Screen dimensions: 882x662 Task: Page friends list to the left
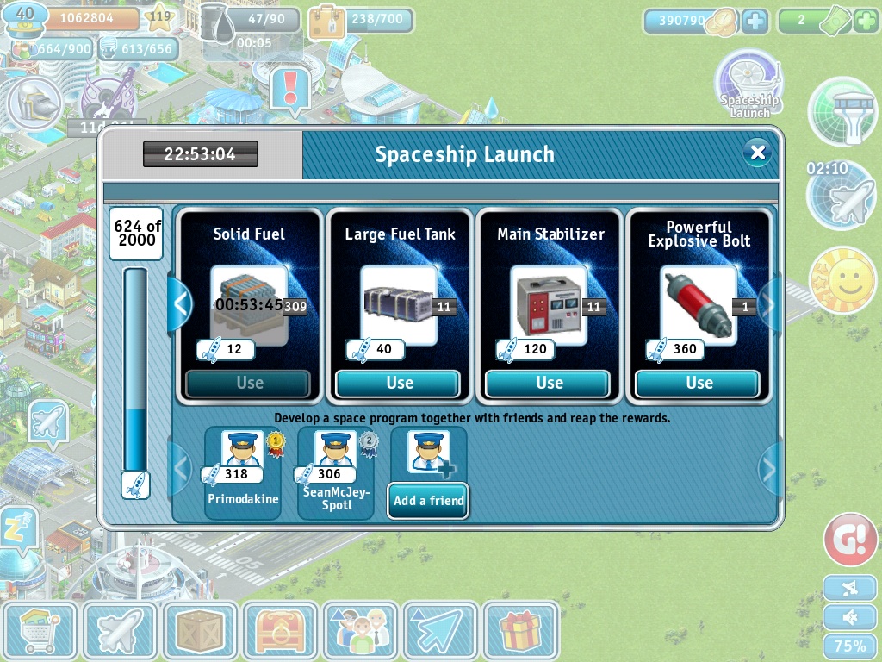click(x=180, y=468)
